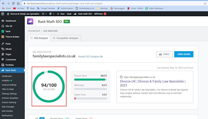The image size is (208, 119).
Task: Open WPForms in the admin bar
Action: coord(100,14)
